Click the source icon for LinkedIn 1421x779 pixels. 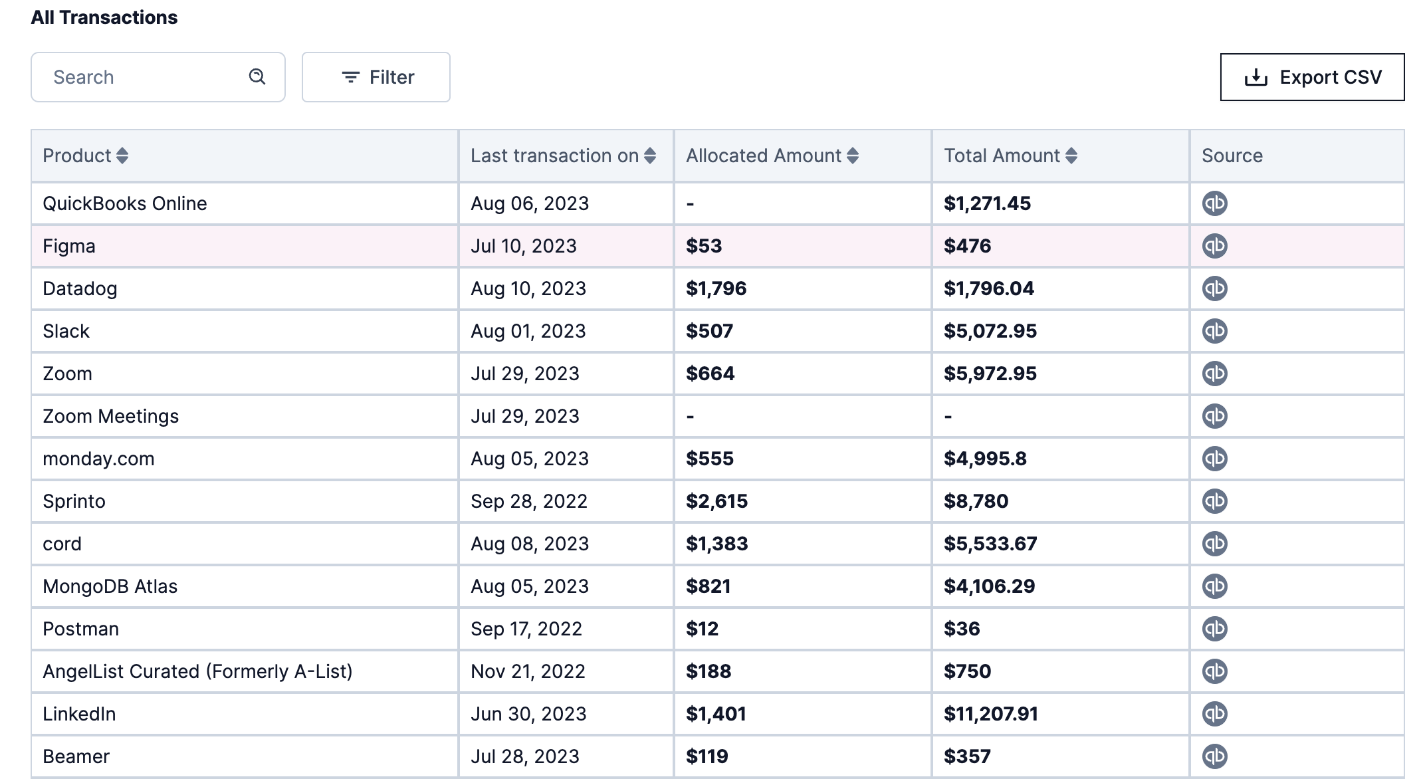tap(1214, 714)
